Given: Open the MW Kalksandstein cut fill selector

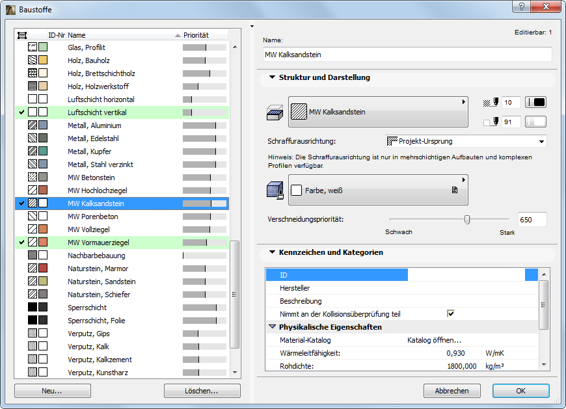Looking at the screenshot, I should 378,112.
